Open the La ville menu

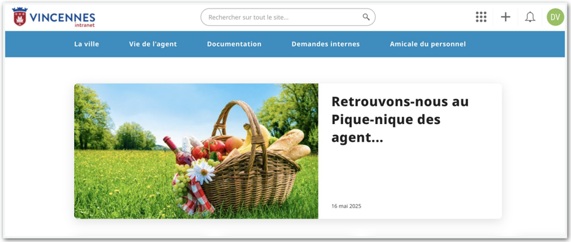click(86, 44)
